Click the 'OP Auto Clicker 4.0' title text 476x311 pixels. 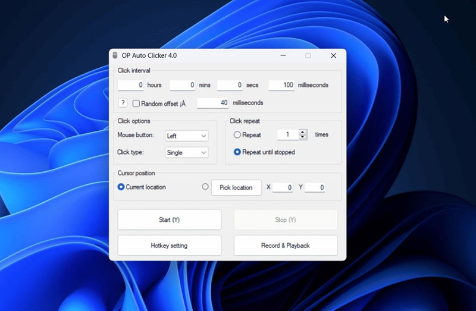pyautogui.click(x=149, y=55)
